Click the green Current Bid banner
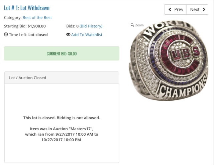This screenshot has height=165, width=214. pos(62,53)
